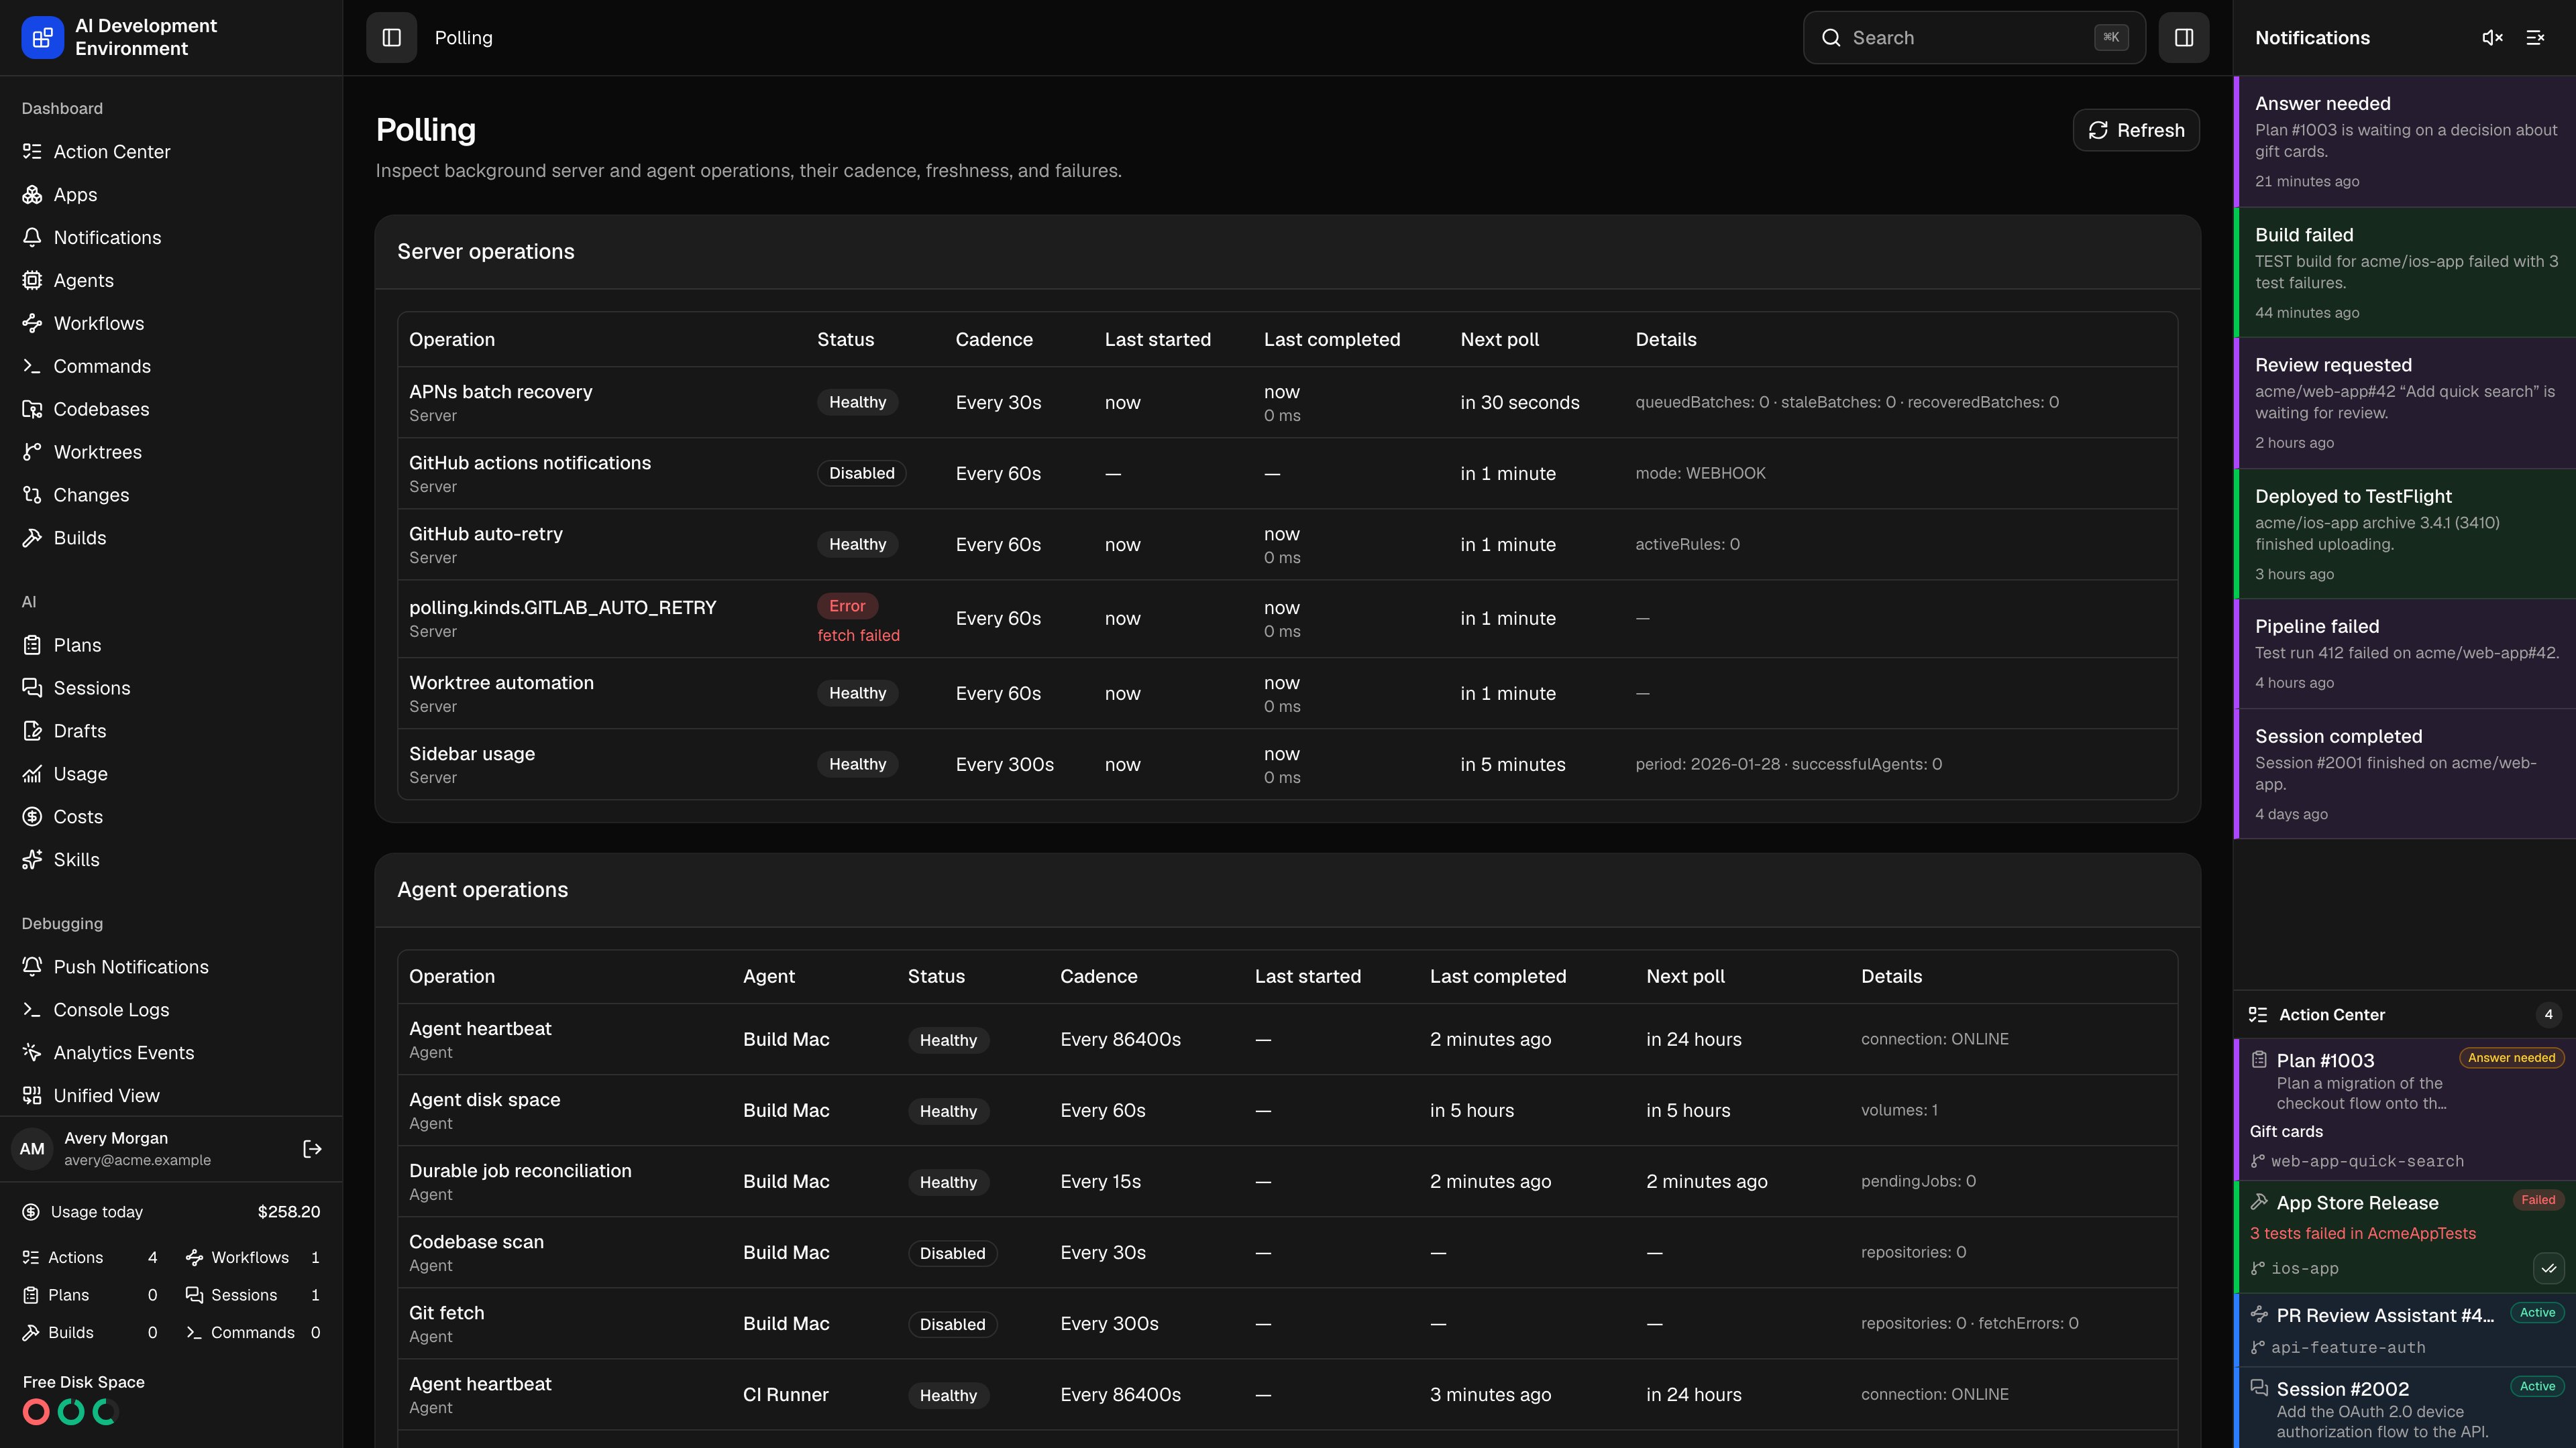
Task: Click the full green disk space ring
Action: tap(71, 1411)
